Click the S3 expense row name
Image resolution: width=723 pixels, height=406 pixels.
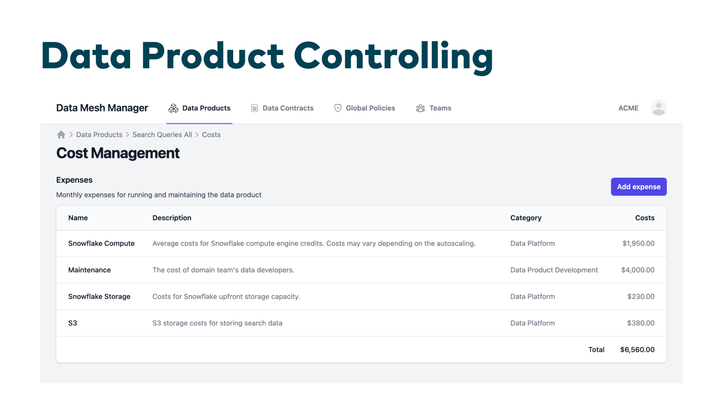73,323
